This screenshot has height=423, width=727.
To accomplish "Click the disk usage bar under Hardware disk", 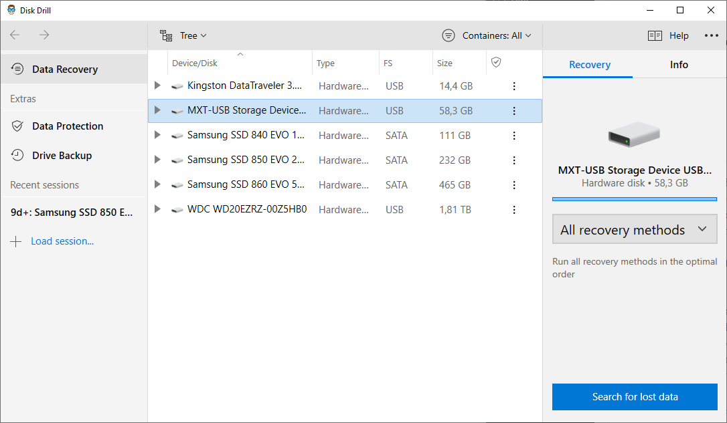I will click(x=634, y=199).
